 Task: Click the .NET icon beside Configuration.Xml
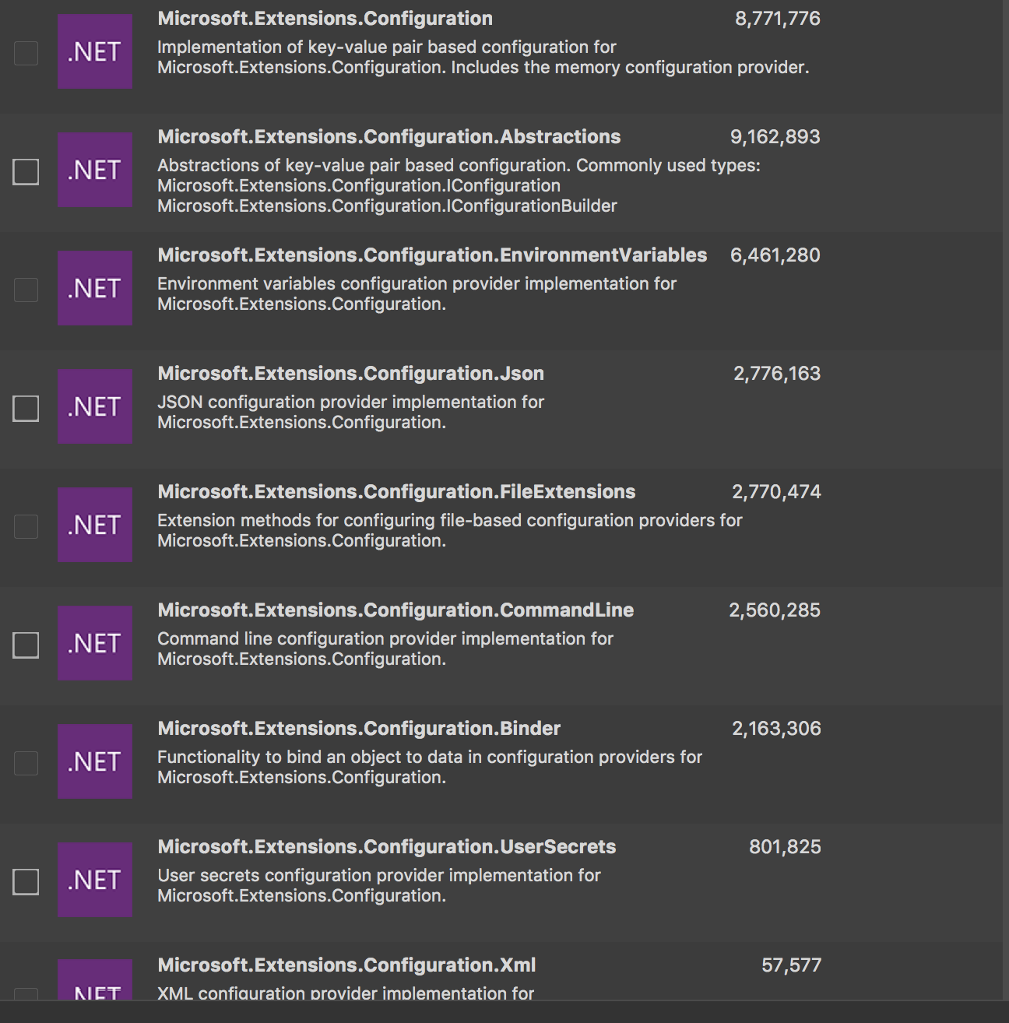click(95, 980)
